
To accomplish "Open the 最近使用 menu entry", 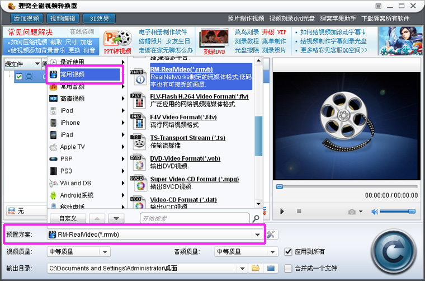I will coord(87,62).
